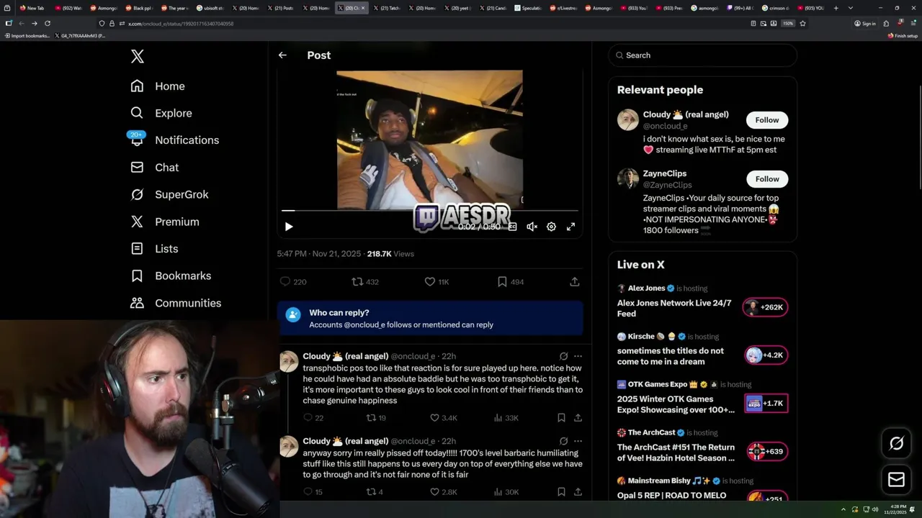Enter video fullscreen mode
922x518 pixels.
[570, 227]
